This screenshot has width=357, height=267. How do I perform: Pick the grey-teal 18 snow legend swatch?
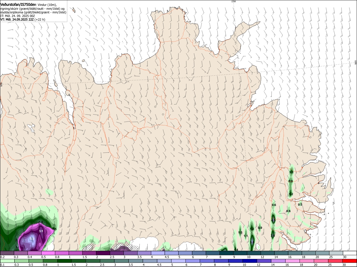[308, 253]
